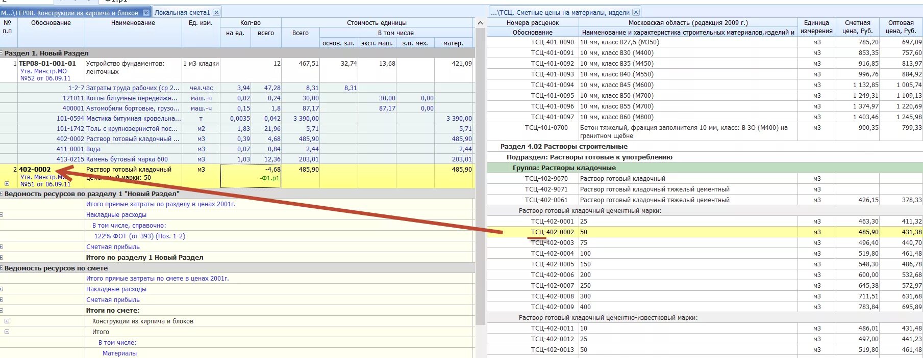Select price row ТСЦ-402-0002 mark 50
This screenshot has height=358, width=923.
click(x=705, y=232)
